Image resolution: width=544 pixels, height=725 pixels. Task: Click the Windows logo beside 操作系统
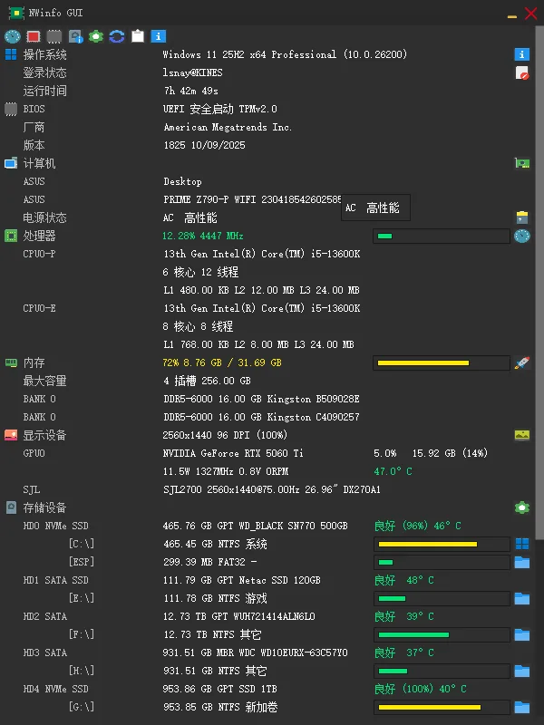coord(11,54)
